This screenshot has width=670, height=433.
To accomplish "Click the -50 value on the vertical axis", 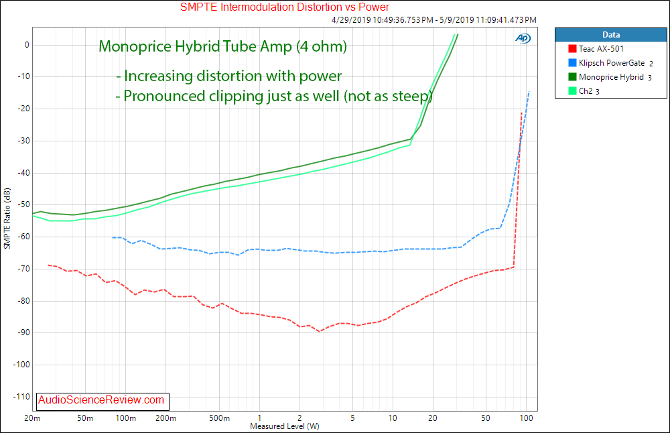I will click(23, 204).
